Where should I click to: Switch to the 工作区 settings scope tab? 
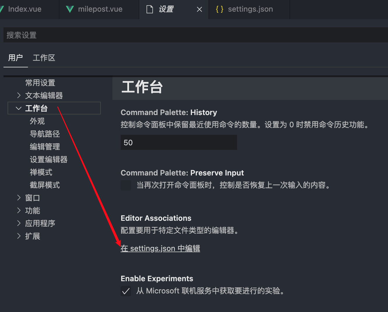[44, 58]
